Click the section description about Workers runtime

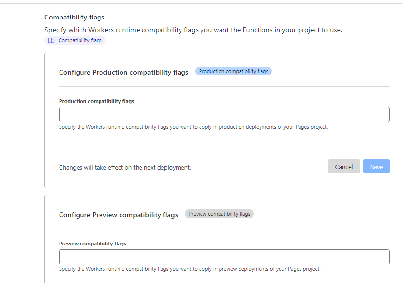193,30
